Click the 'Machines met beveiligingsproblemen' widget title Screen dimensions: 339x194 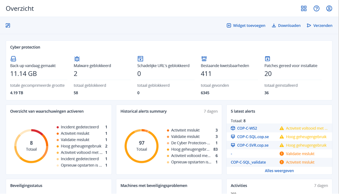point(154,186)
